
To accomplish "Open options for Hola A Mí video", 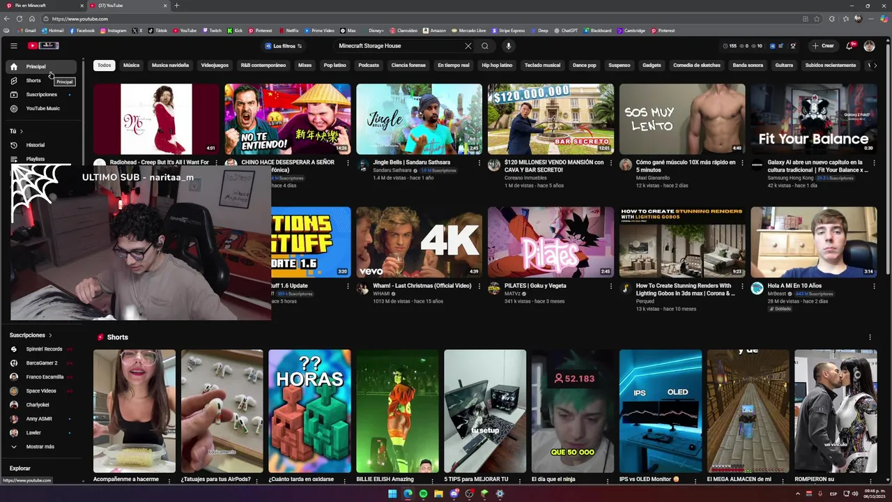I will point(874,287).
